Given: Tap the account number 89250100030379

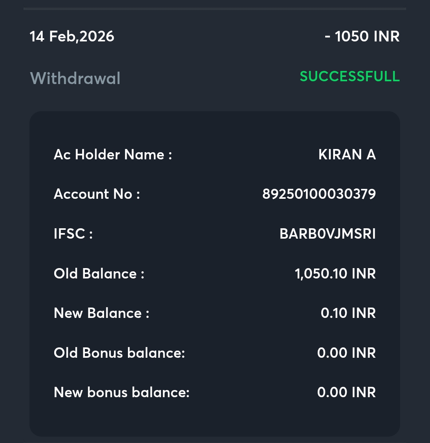Looking at the screenshot, I should 319,194.
